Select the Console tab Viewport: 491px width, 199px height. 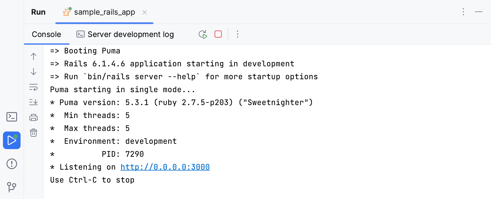pyautogui.click(x=46, y=34)
